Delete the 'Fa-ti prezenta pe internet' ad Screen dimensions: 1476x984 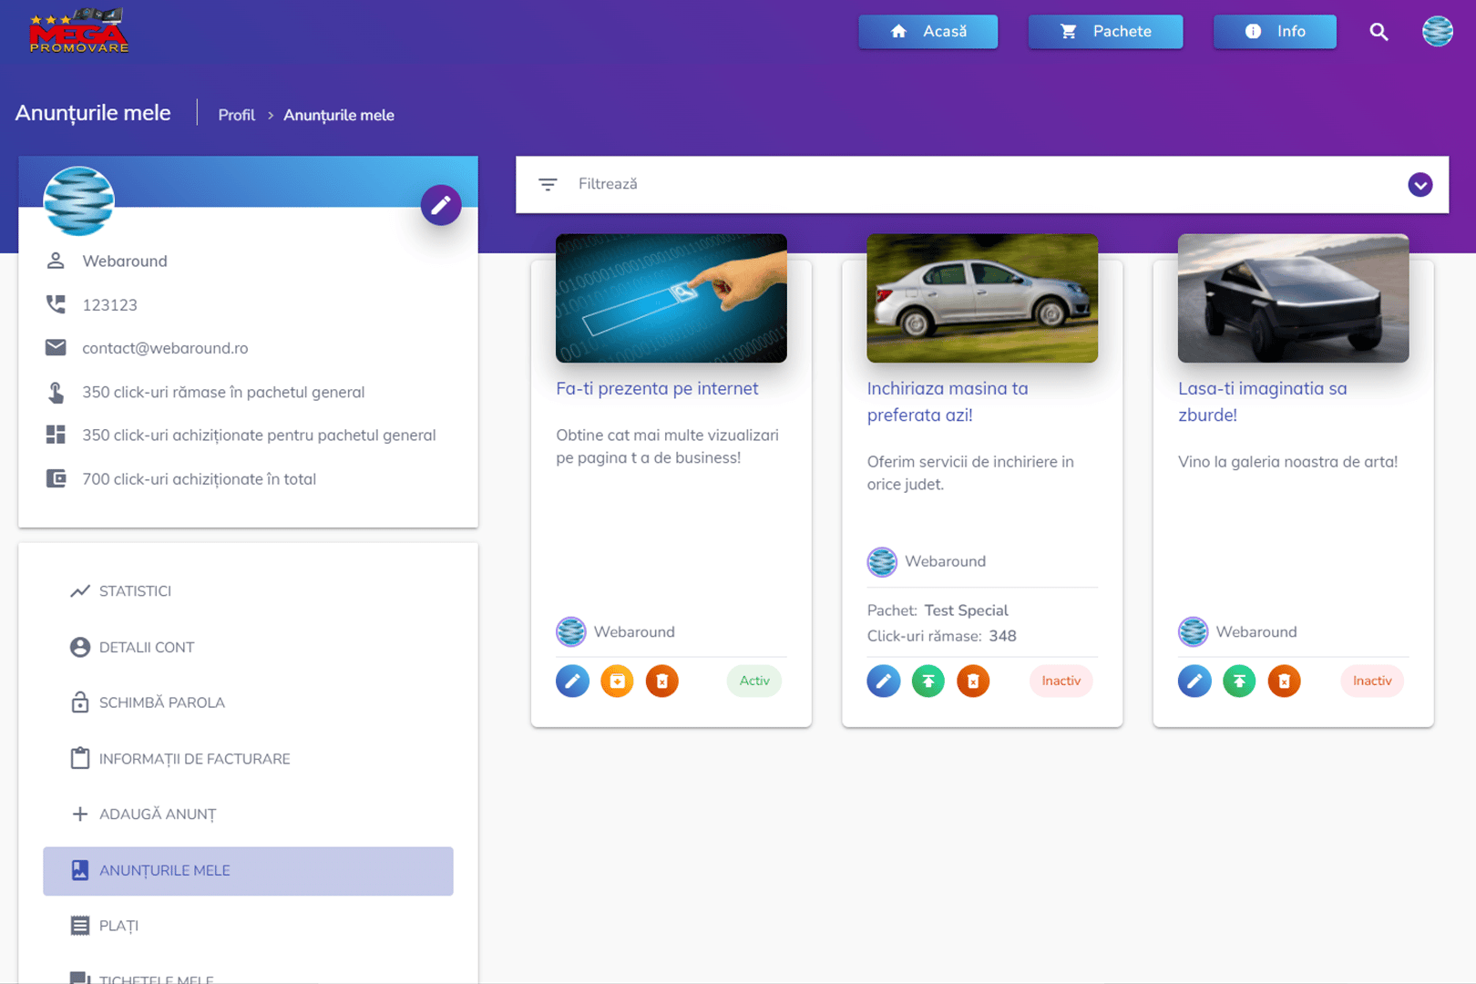pyautogui.click(x=662, y=681)
